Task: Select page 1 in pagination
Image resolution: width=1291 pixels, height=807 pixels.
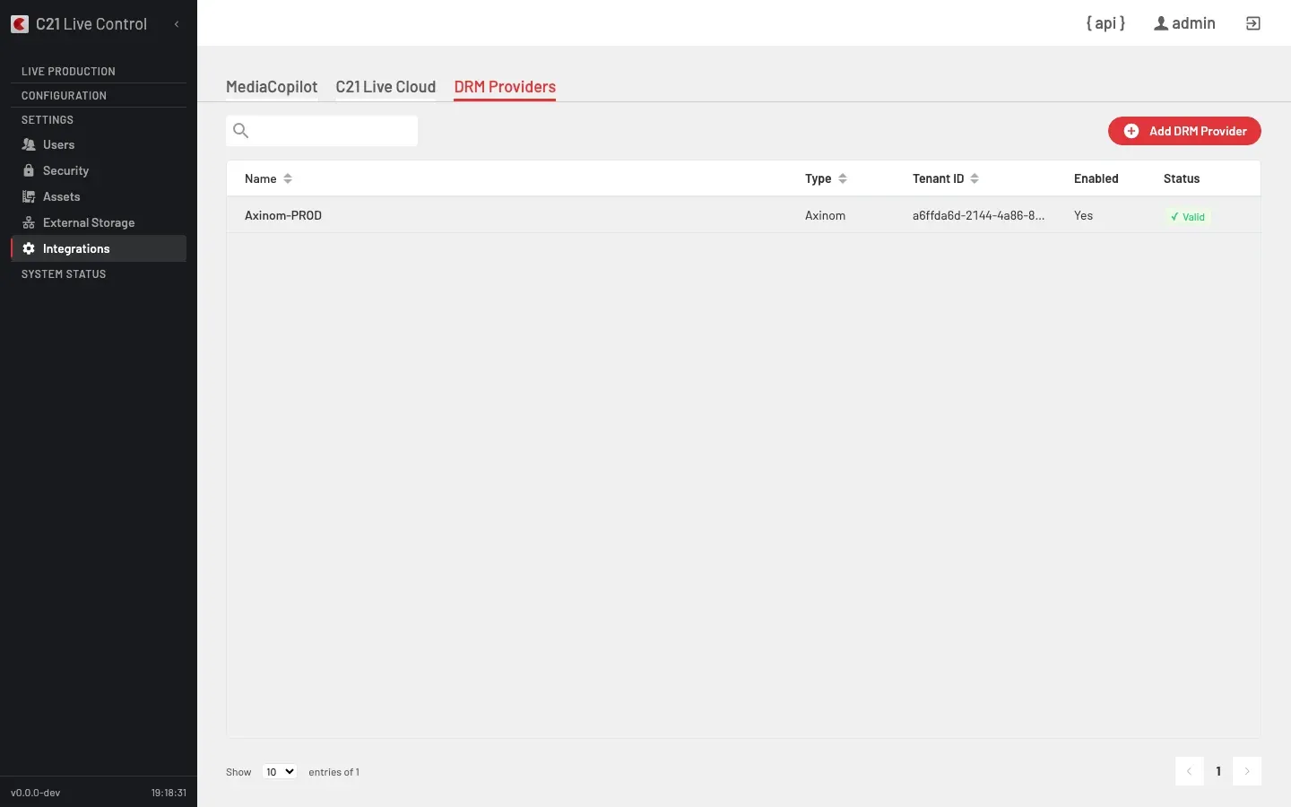Action: (x=1218, y=771)
